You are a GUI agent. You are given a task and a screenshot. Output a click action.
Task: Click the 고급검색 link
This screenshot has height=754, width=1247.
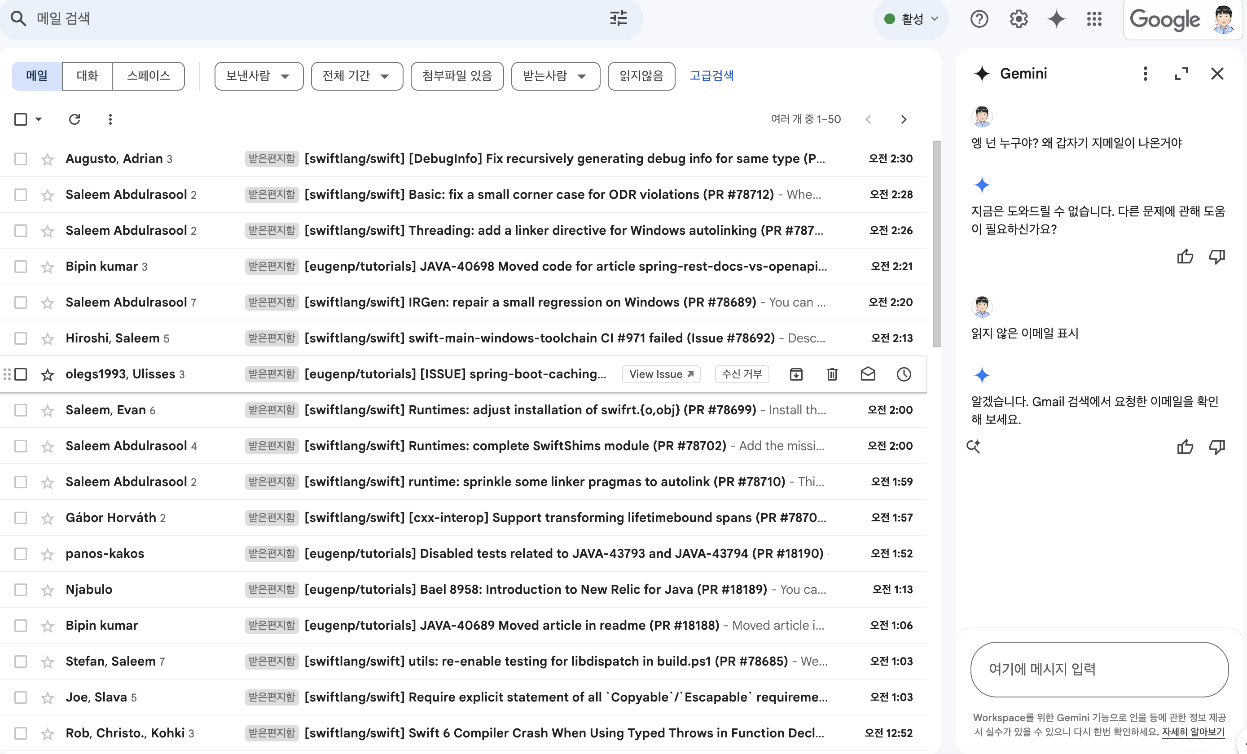711,76
